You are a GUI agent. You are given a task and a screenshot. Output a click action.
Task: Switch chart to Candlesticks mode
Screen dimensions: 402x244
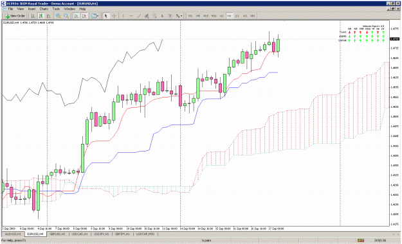coord(41,16)
